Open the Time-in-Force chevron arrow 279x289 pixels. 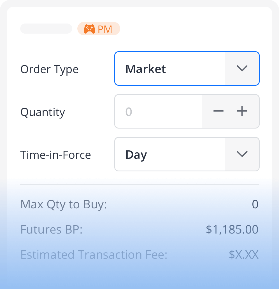click(x=242, y=154)
